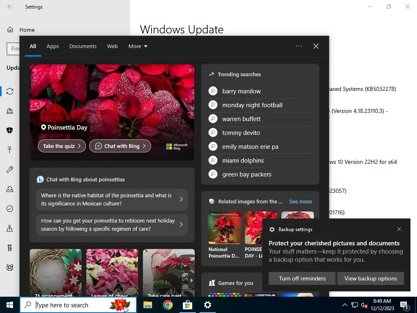Open Backup upload-arrow icon in Settings sidebar
The image size is (417, 313).
[x=10, y=150]
